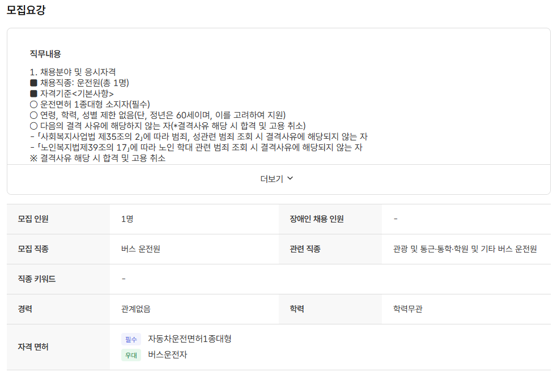Click the 우대 badge in 자격 면허
This screenshot has height=372, width=557.
pyautogui.click(x=131, y=356)
